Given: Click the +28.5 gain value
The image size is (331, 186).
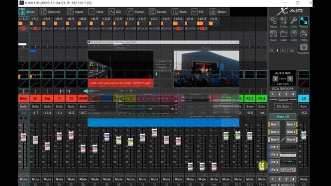Looking at the screenshot, I should tap(202, 19).
